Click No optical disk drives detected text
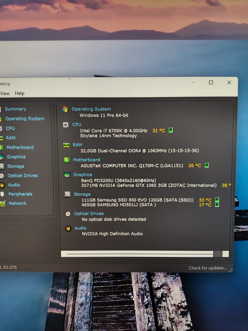This screenshot has height=331, width=248. tap(114, 219)
